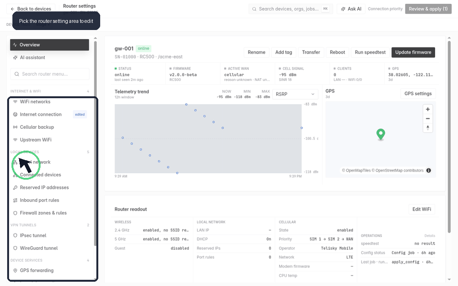Open the RSRP metric dropdown
Screen dimensions: 458x286
[295, 94]
